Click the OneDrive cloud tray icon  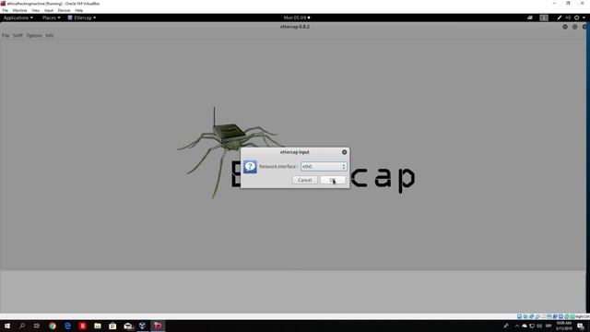coord(525,326)
